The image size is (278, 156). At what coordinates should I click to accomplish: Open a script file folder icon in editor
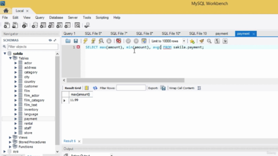[68, 41]
